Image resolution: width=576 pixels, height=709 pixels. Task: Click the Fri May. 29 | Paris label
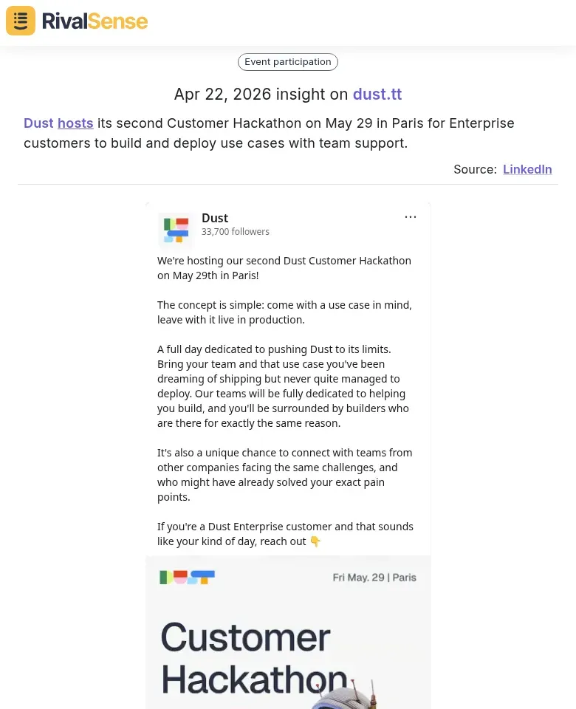point(374,578)
